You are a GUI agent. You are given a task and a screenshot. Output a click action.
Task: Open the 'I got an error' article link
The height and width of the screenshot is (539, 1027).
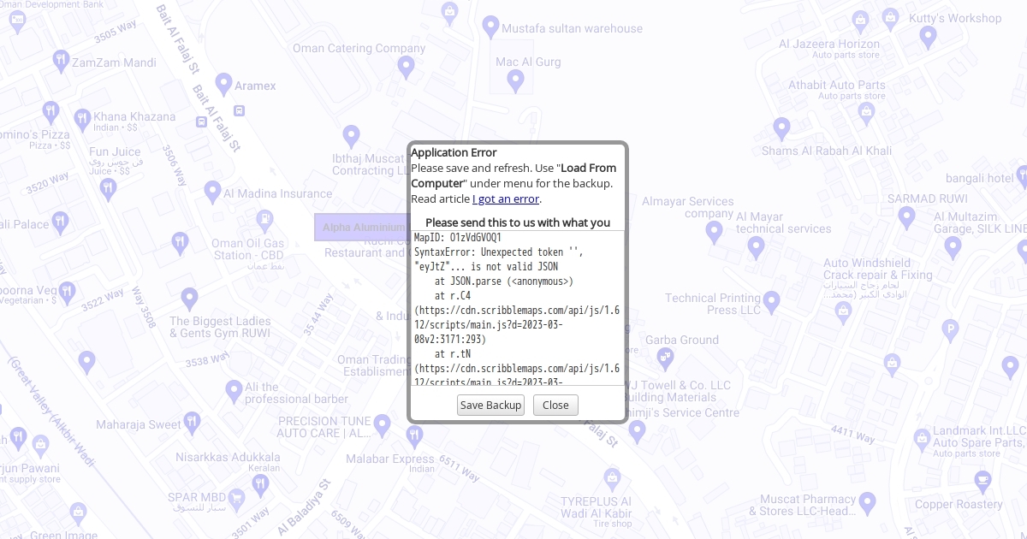(506, 198)
